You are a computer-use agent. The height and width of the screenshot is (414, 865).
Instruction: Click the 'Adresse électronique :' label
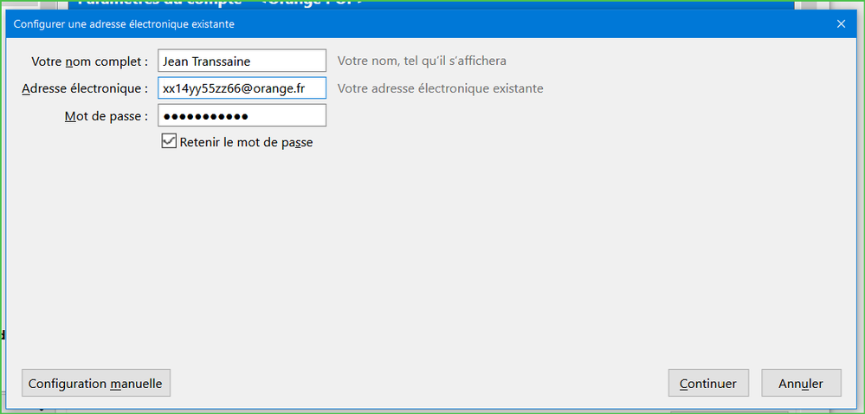85,88
